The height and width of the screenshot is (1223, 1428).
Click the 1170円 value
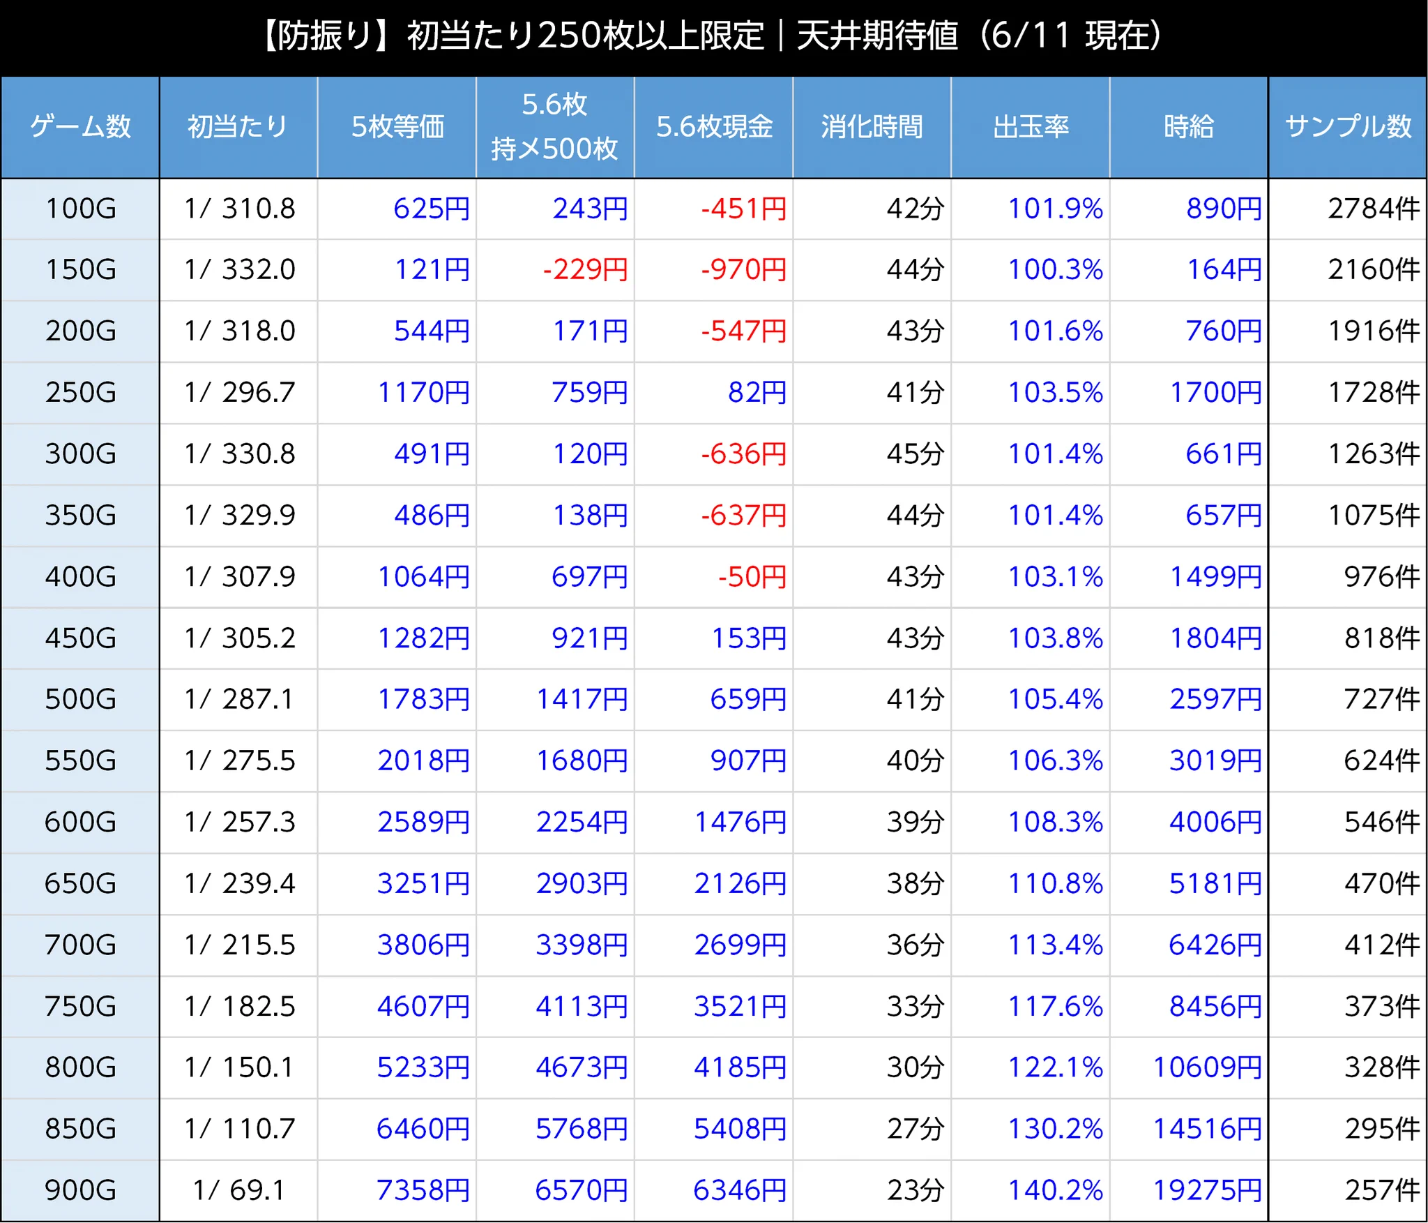tap(424, 392)
